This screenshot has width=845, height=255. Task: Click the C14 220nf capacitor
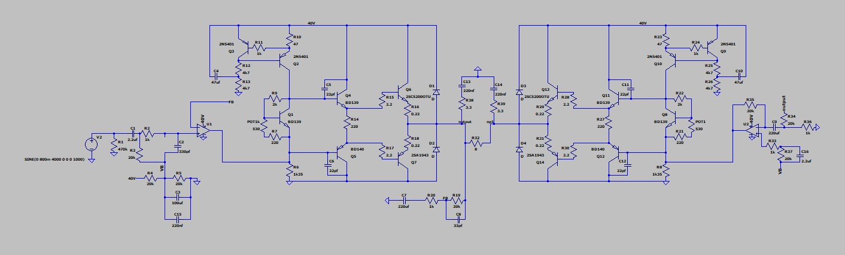tap(495, 90)
